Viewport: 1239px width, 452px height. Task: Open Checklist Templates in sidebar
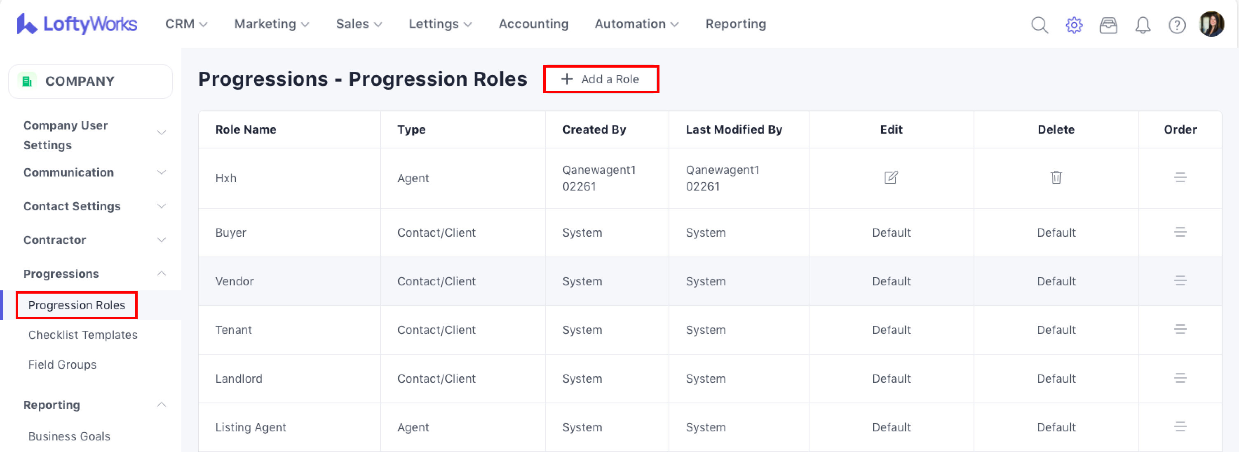(82, 334)
